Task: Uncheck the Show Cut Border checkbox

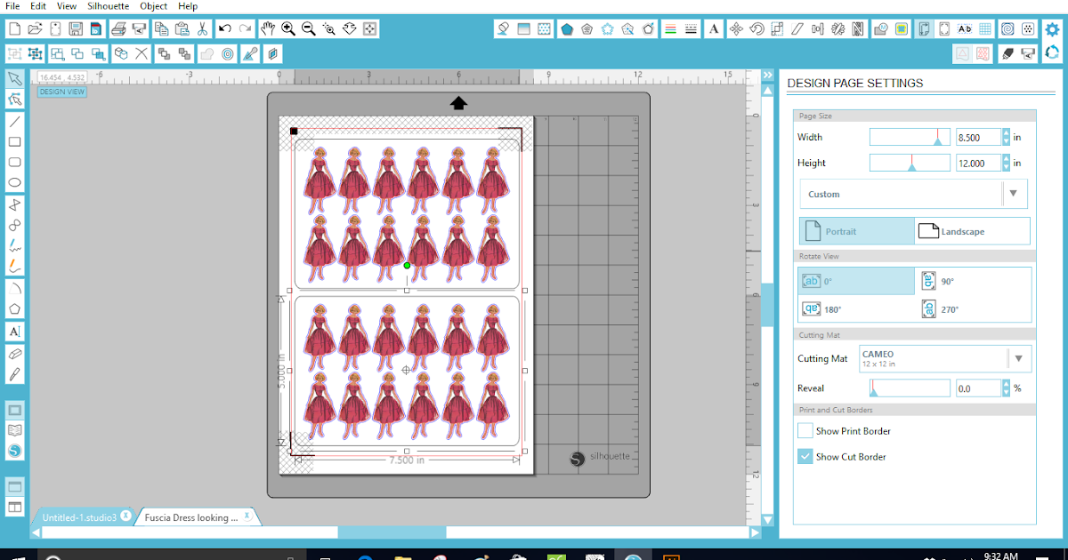Action: 805,457
